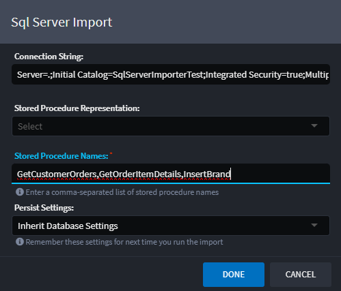Viewport: 341px width, 291px height.
Task: Click info icon beside remember settings hint
Action: pos(20,242)
